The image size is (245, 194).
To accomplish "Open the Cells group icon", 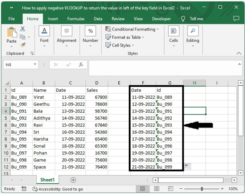I will pyautogui.click(x=174, y=32).
